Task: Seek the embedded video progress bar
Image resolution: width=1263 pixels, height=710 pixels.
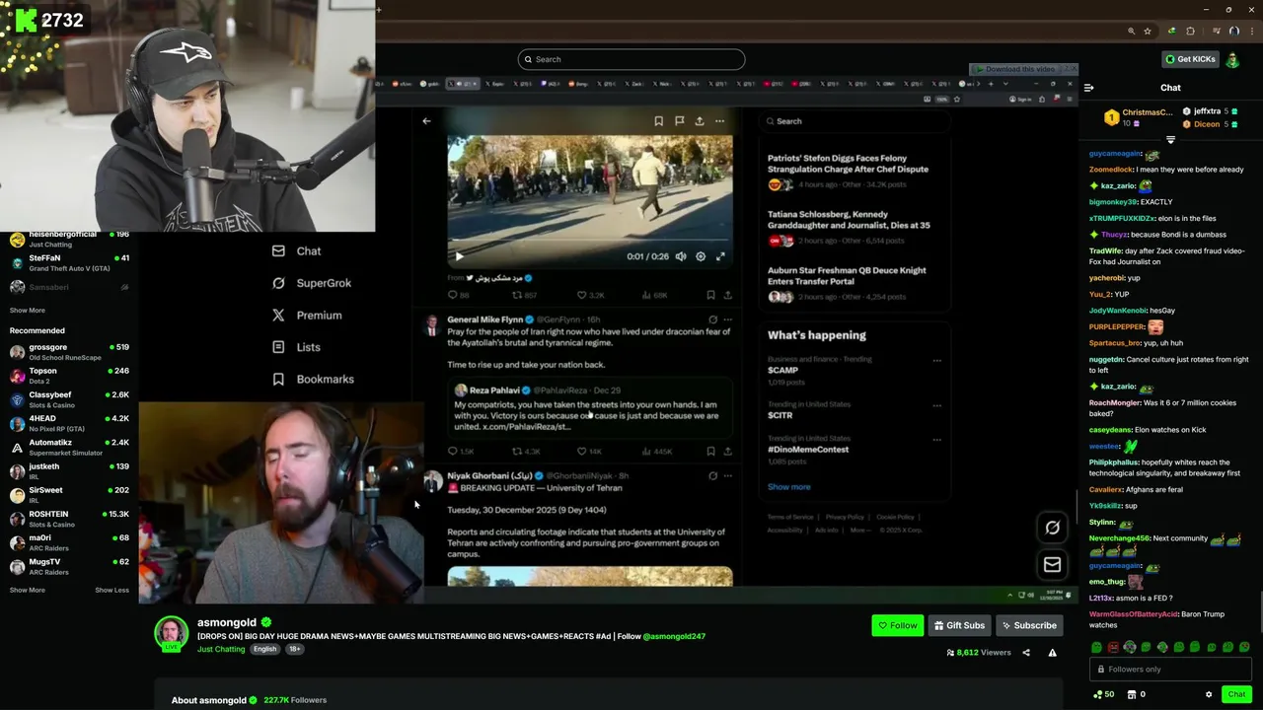Action: (x=590, y=242)
